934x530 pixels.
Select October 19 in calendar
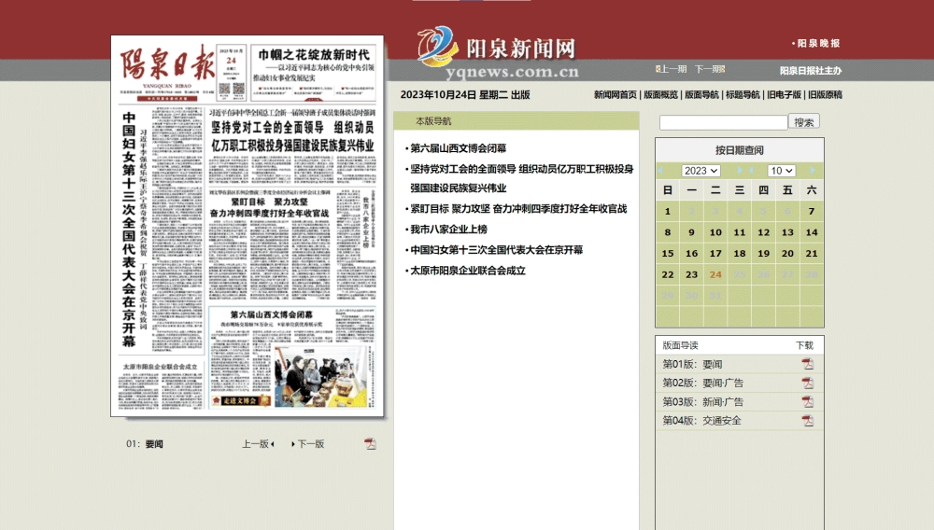(764, 254)
